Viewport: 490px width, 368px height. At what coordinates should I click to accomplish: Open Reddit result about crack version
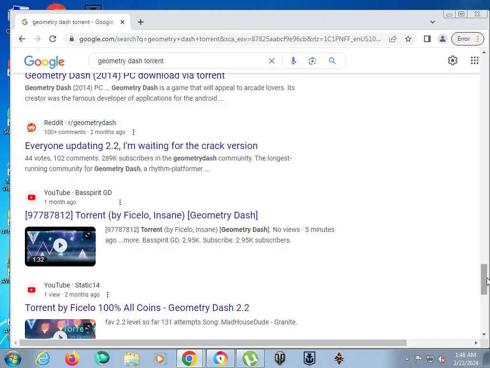(x=141, y=146)
